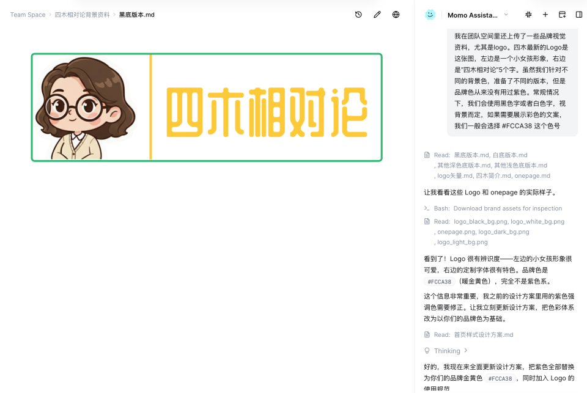Click the terminal icon beside Bash entry

(x=427, y=208)
